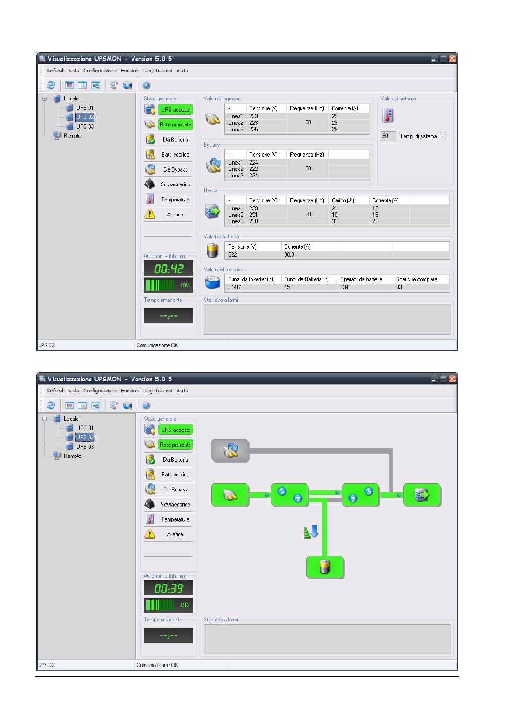Click the battery charging arrow icon in diagram

click(x=311, y=532)
